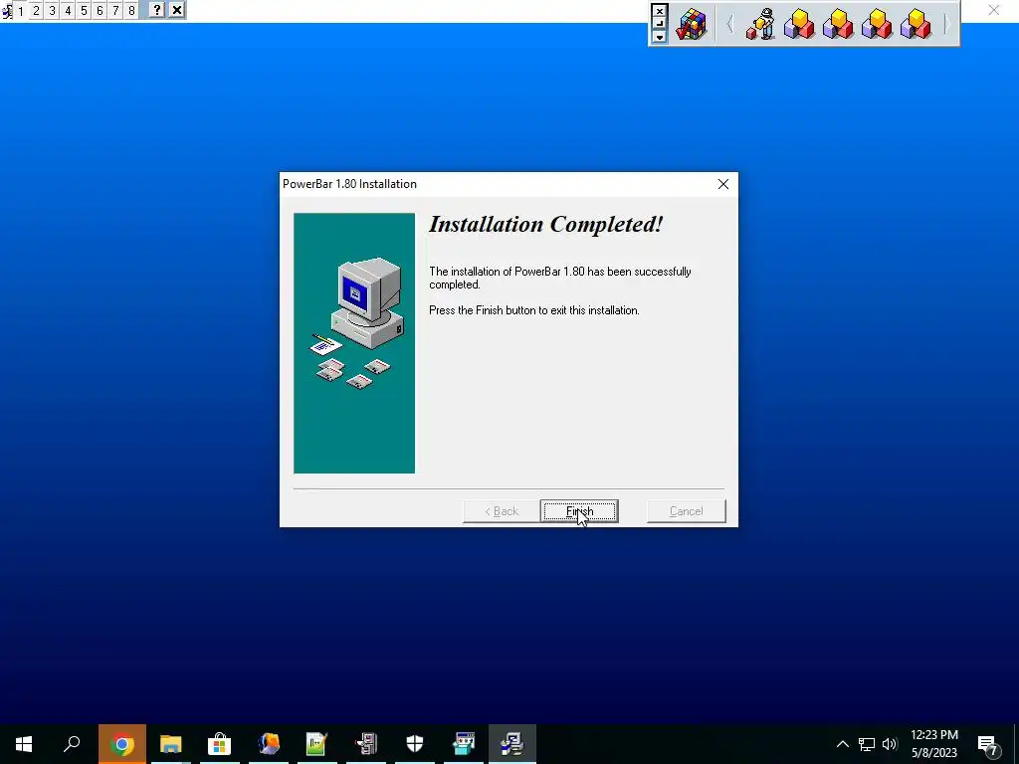Click the first stacked-cubes icon
Image resolution: width=1019 pixels, height=764 pixels.
pos(799,24)
